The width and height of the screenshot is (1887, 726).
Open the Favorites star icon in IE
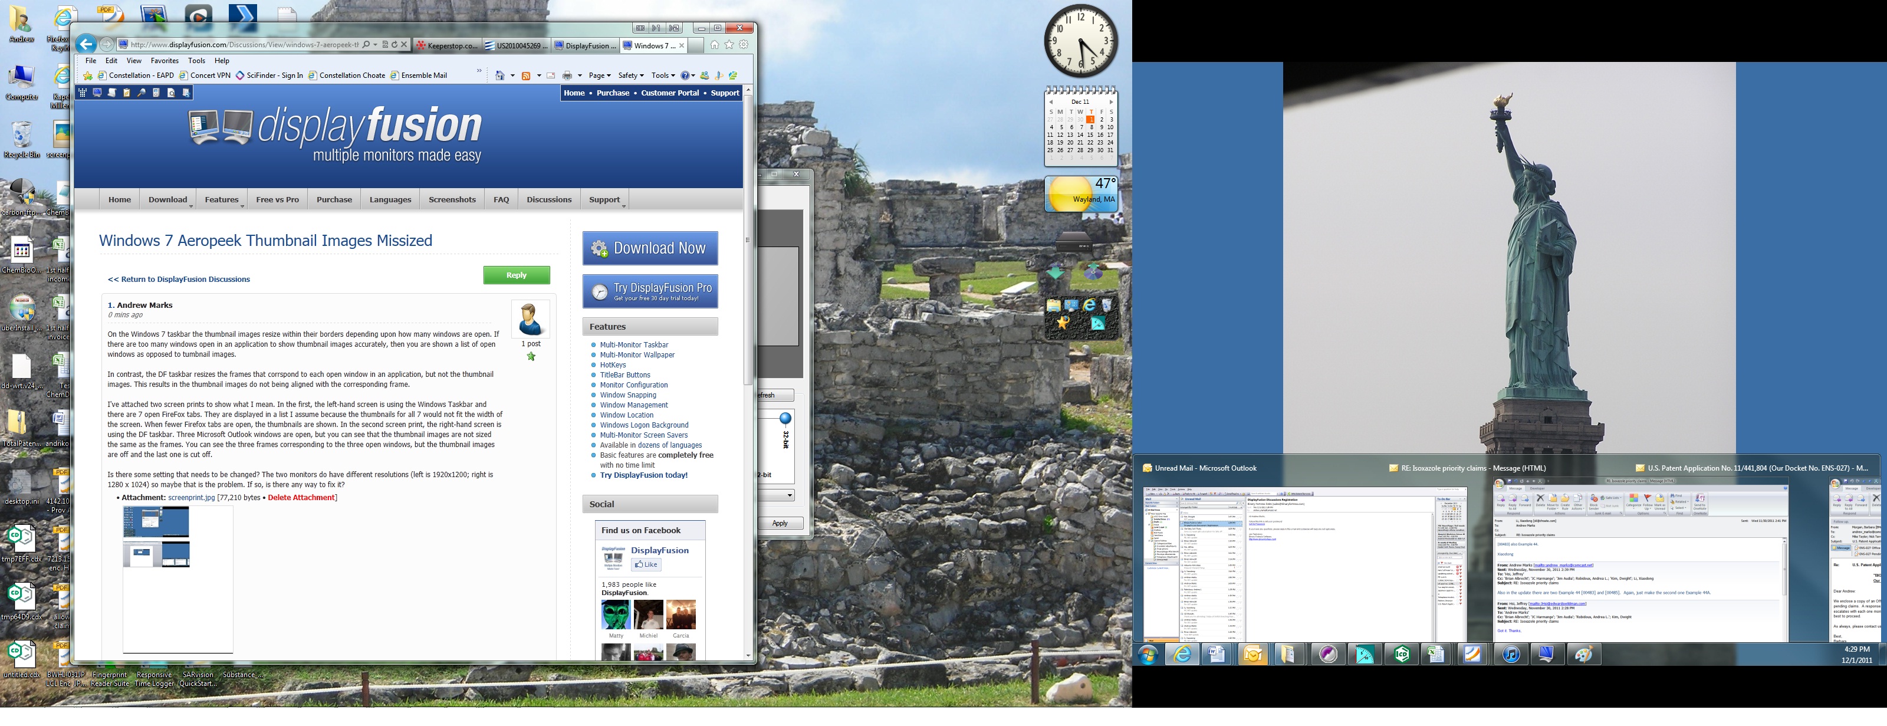(x=729, y=45)
